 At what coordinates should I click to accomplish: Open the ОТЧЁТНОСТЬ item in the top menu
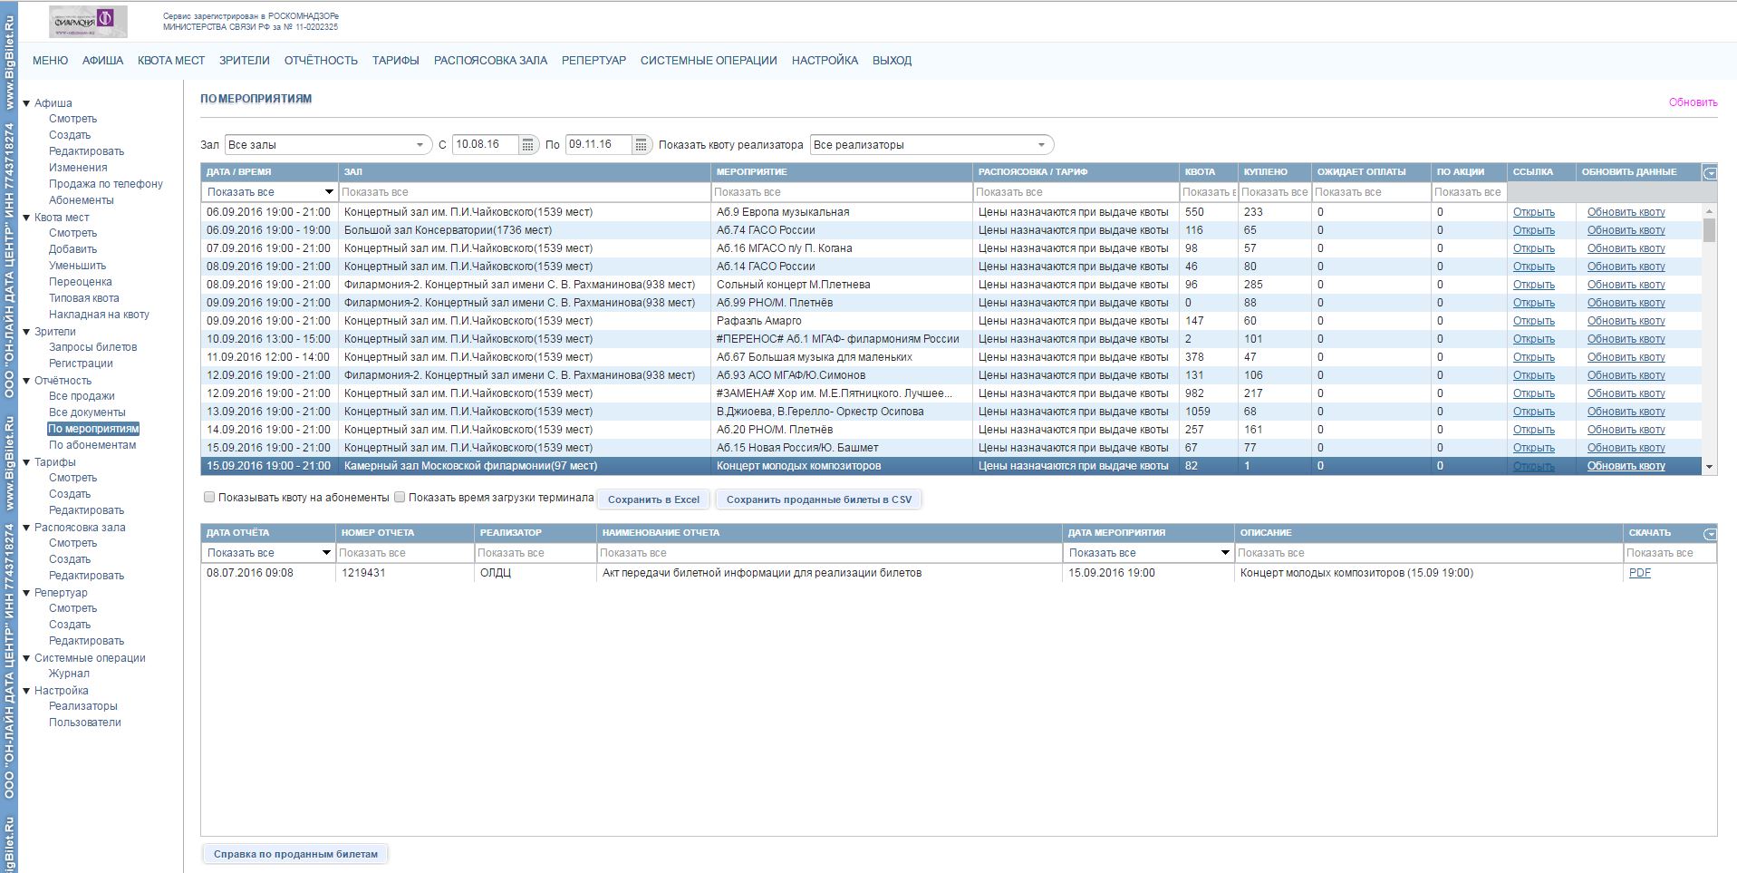[x=321, y=61]
